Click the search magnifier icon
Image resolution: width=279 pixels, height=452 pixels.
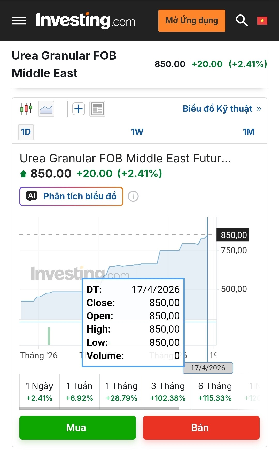click(x=242, y=21)
